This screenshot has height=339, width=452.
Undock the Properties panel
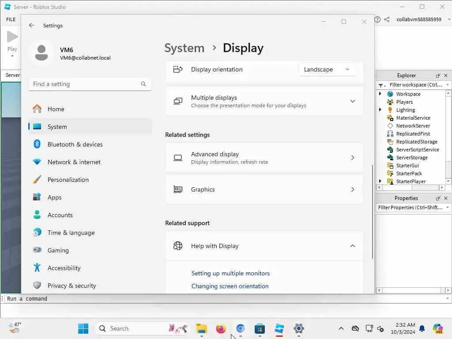pyautogui.click(x=438, y=198)
